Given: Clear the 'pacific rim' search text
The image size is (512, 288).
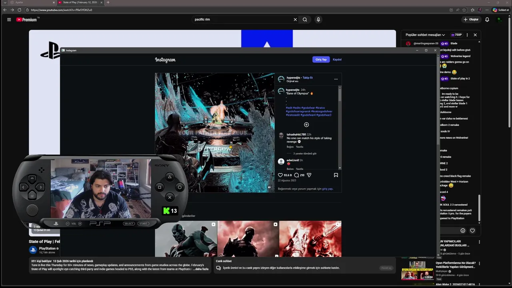Looking at the screenshot, I should click(x=295, y=19).
